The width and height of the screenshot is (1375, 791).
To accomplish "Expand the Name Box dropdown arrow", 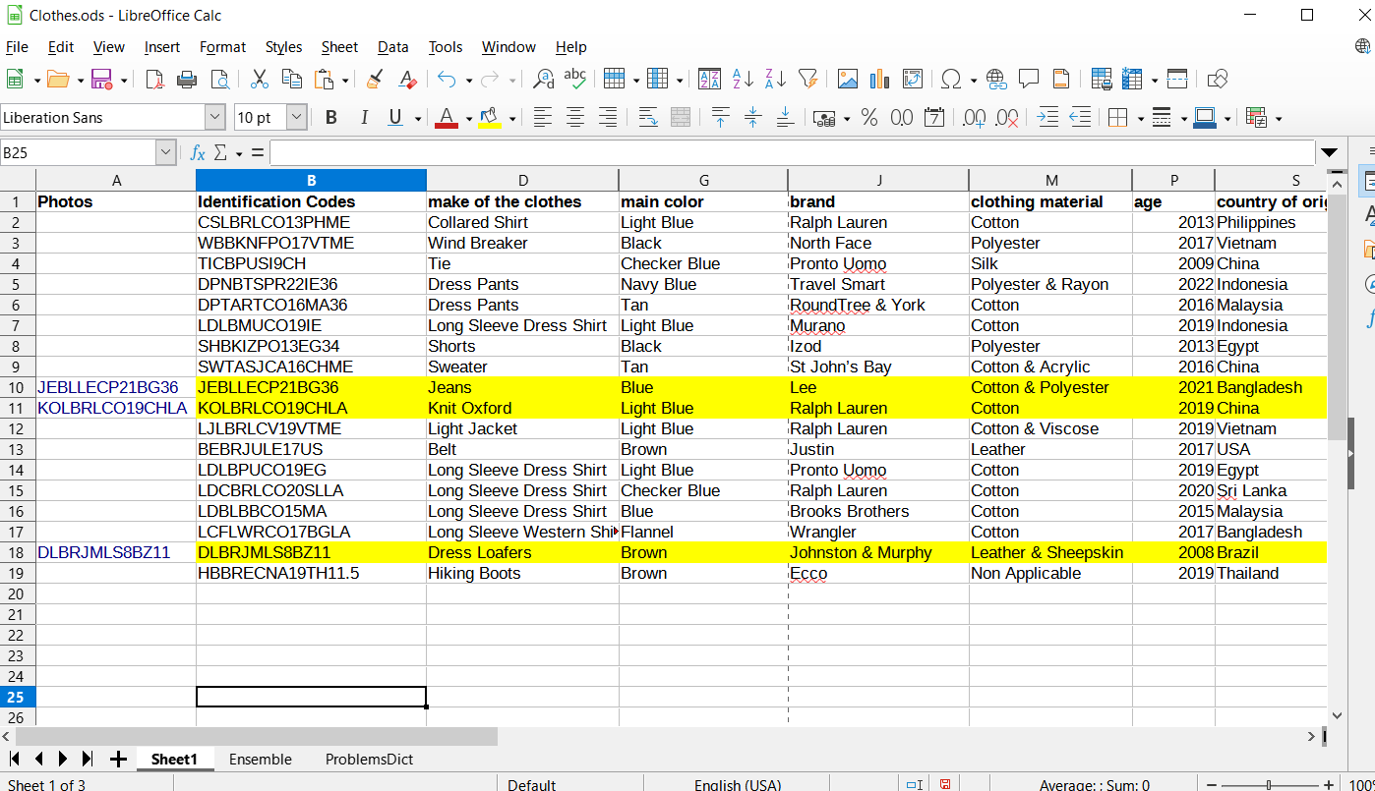I will click(165, 153).
